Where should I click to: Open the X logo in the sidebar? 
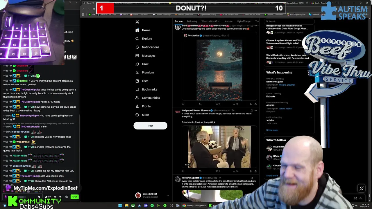pyautogui.click(x=137, y=21)
